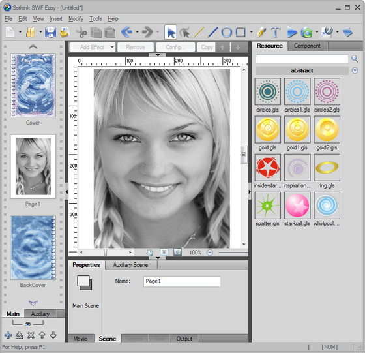Click the Cut scissors icon
The width and height of the screenshot is (365, 353).
pyautogui.click(x=81, y=32)
